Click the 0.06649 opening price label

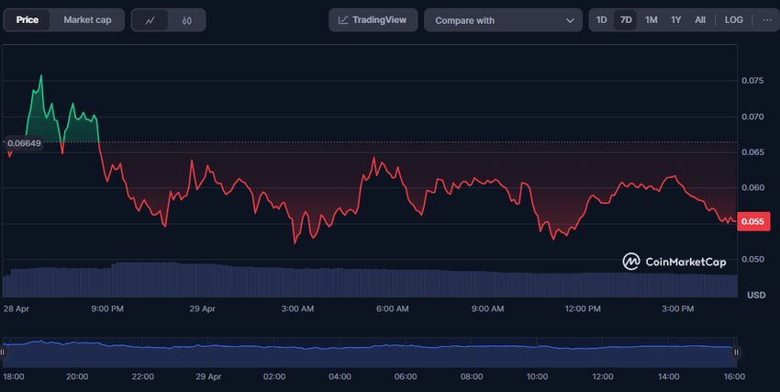tap(24, 143)
